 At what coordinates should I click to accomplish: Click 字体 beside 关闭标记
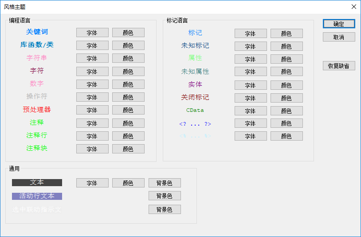click(x=251, y=98)
